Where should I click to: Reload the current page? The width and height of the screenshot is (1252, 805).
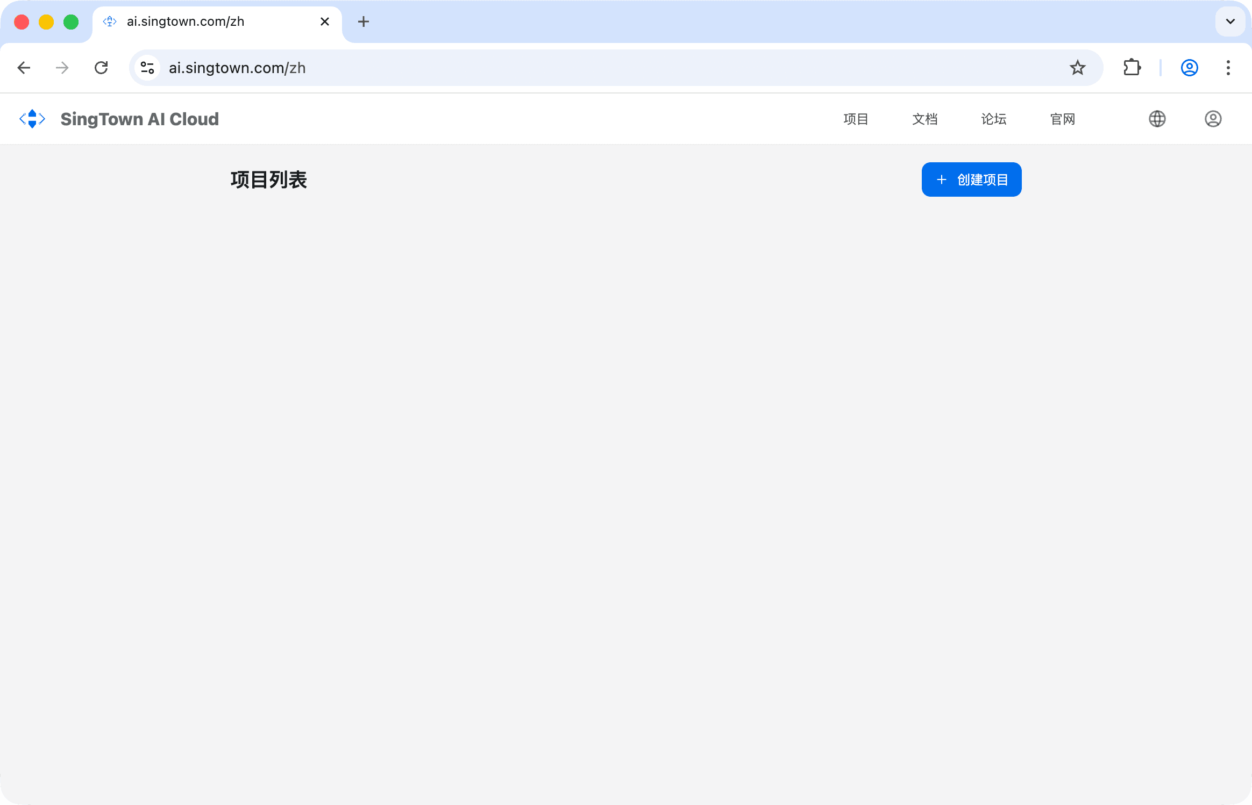(101, 68)
